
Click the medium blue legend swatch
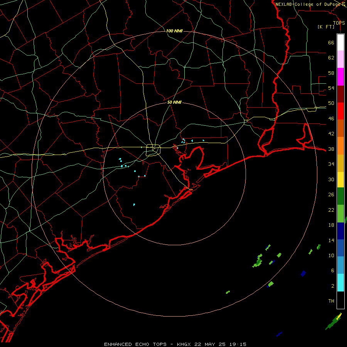click(340, 248)
